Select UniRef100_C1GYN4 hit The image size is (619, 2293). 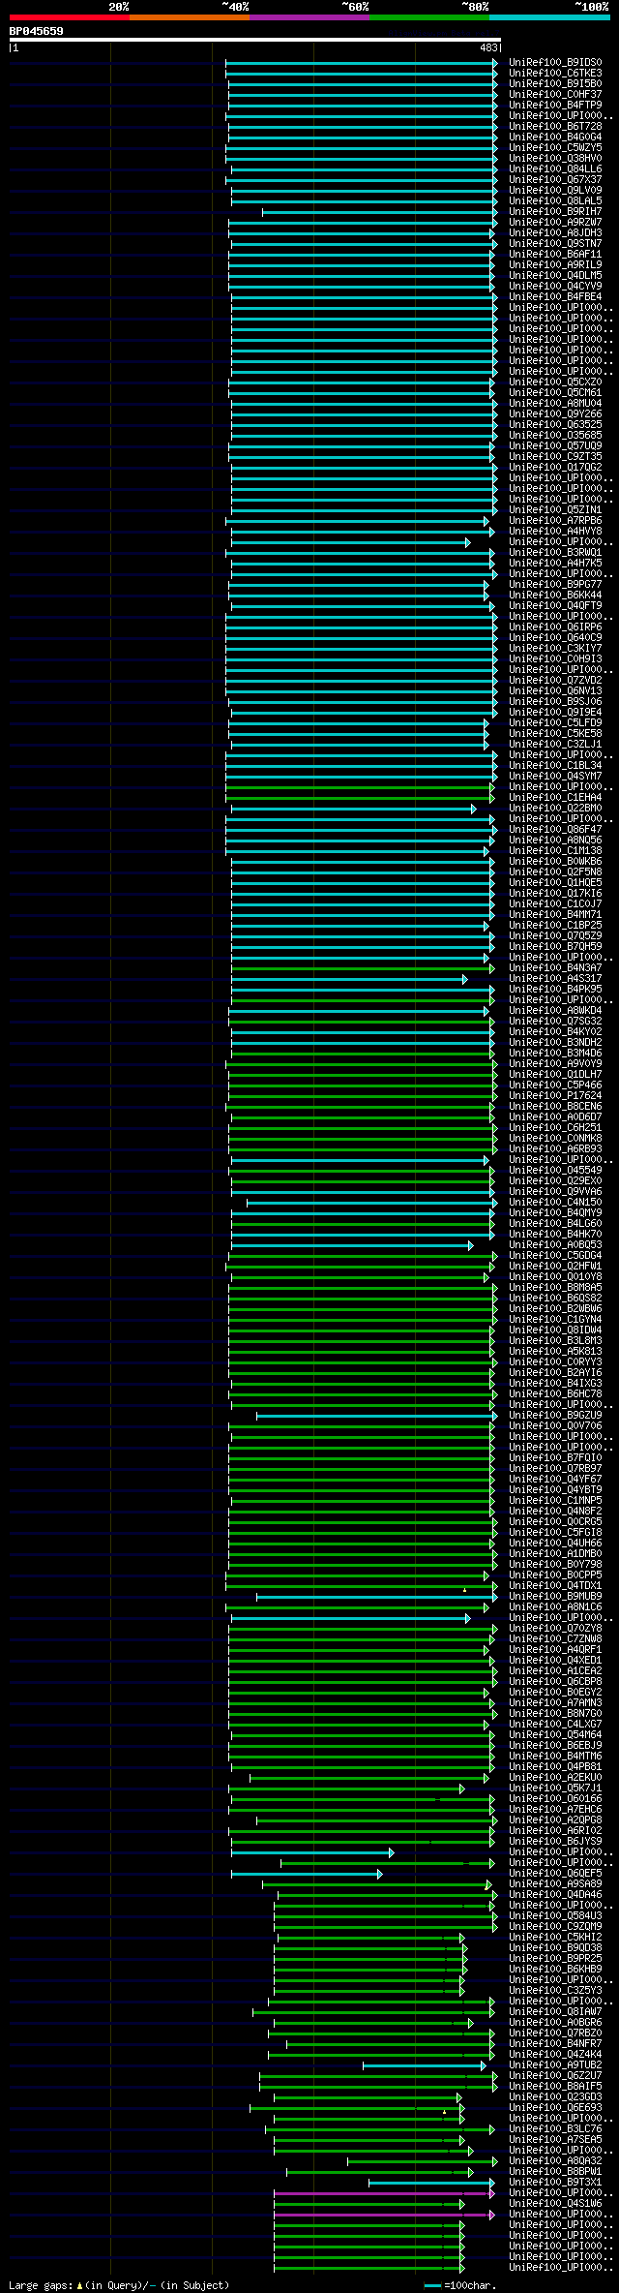pos(555,1319)
